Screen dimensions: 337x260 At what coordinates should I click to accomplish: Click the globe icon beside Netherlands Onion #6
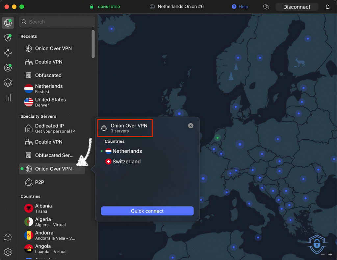152,7
